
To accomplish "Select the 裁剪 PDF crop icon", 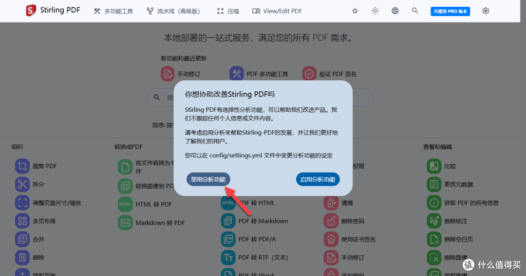I will [22, 166].
